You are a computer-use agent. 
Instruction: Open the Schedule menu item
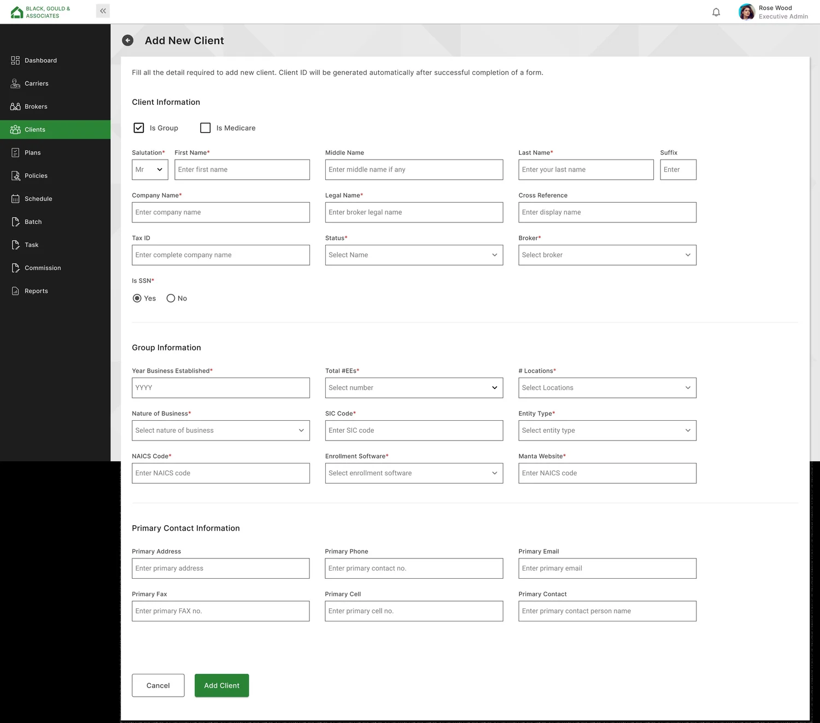point(55,199)
